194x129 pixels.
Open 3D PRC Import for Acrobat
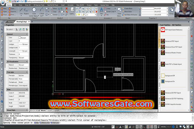pyautogui.click(x=171, y=104)
